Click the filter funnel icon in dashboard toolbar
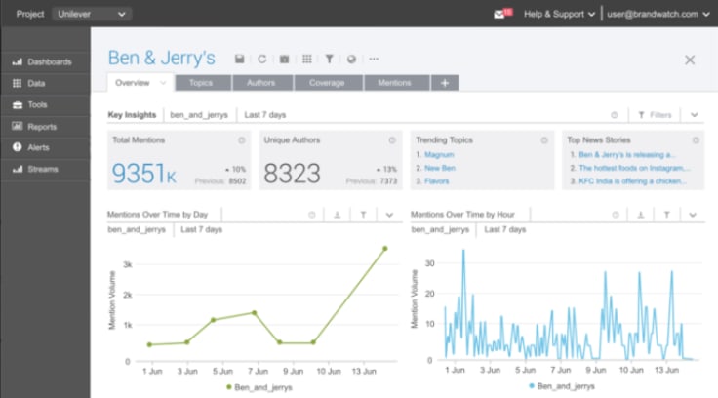Viewport: 718px width, 398px height. click(x=329, y=59)
